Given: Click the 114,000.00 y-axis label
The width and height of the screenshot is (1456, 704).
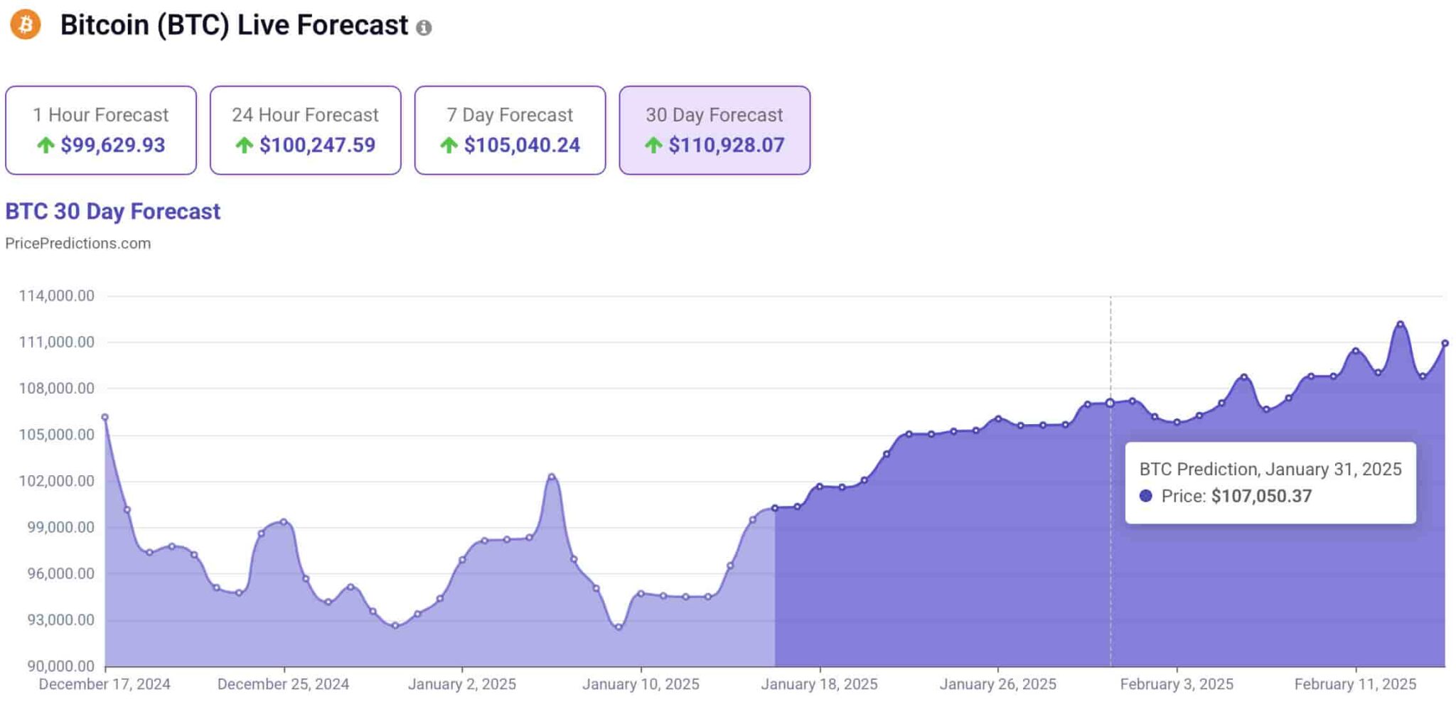Looking at the screenshot, I should pos(57,296).
